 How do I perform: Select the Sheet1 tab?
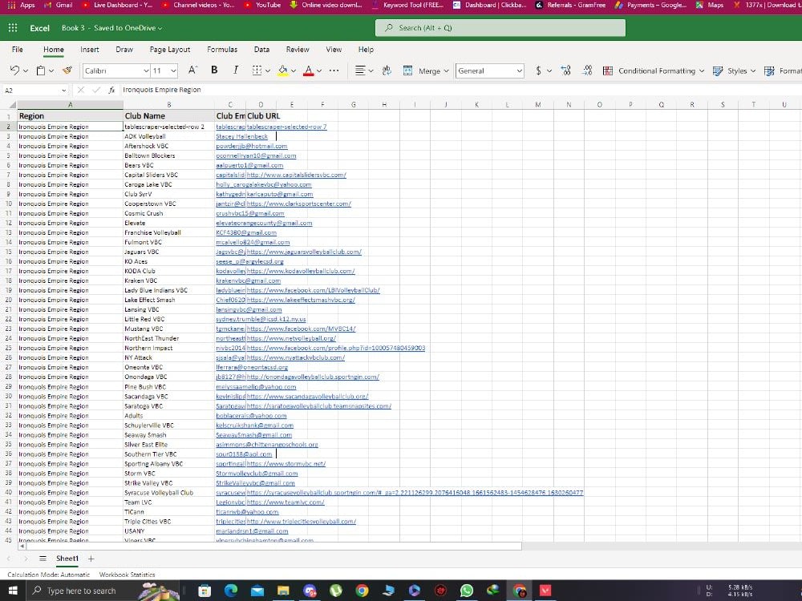[67, 559]
